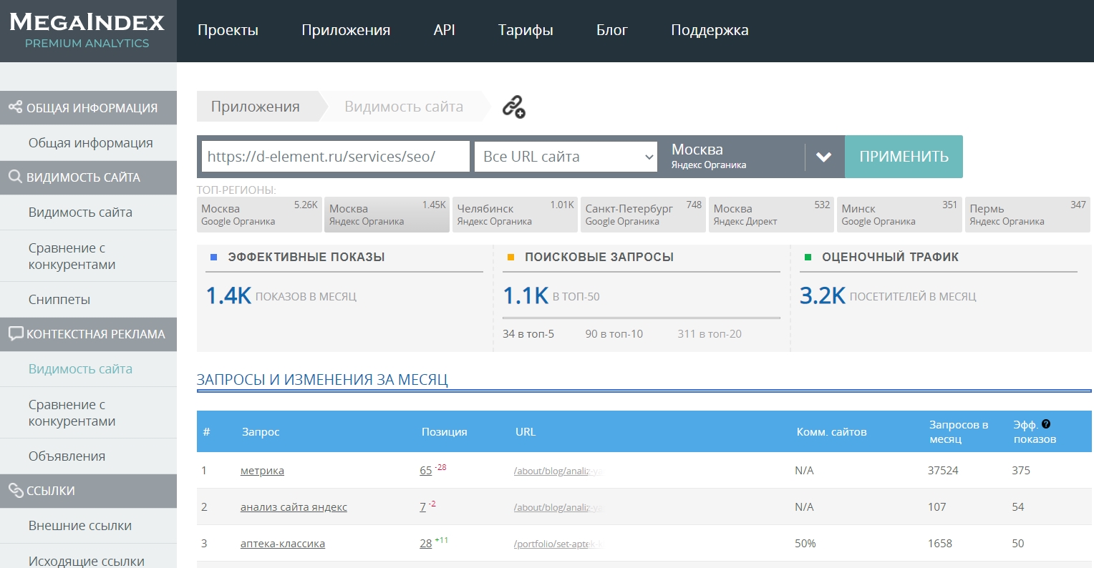Open the Блог menu item

[612, 30]
